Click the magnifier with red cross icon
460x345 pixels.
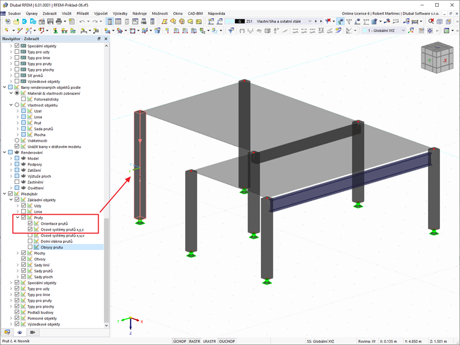tap(431, 21)
